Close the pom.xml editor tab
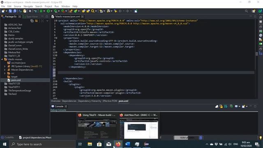The height and width of the screenshot is (148, 263). click(x=82, y=16)
